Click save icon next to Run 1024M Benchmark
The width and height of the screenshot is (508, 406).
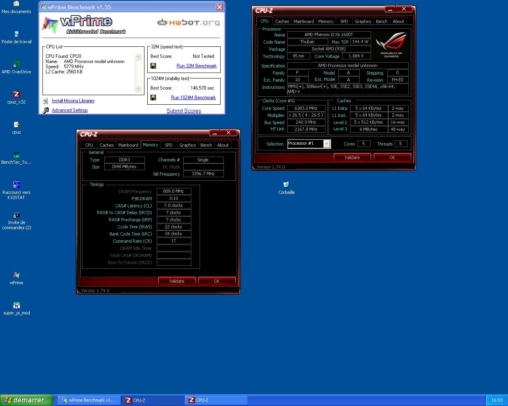point(153,98)
